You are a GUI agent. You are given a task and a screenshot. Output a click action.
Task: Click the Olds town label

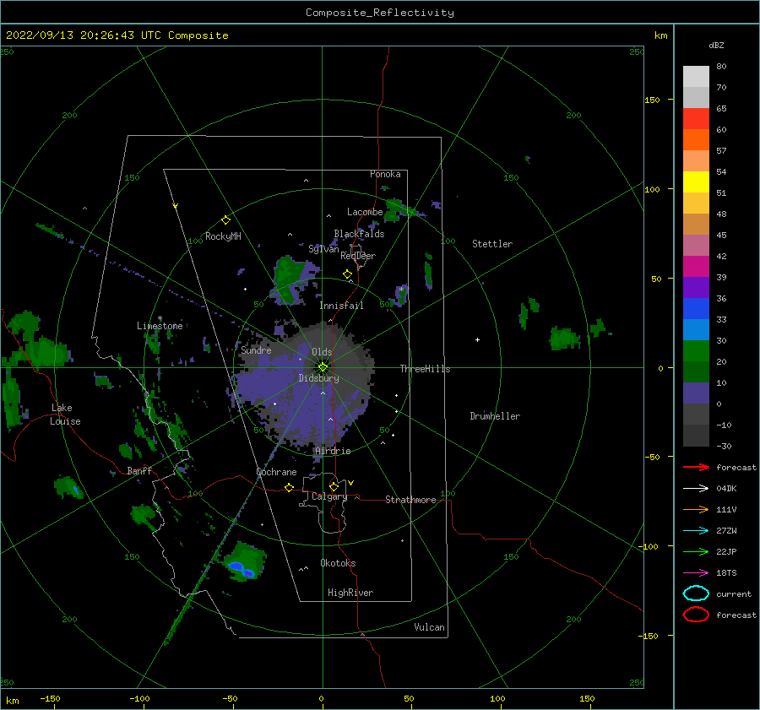tap(322, 352)
